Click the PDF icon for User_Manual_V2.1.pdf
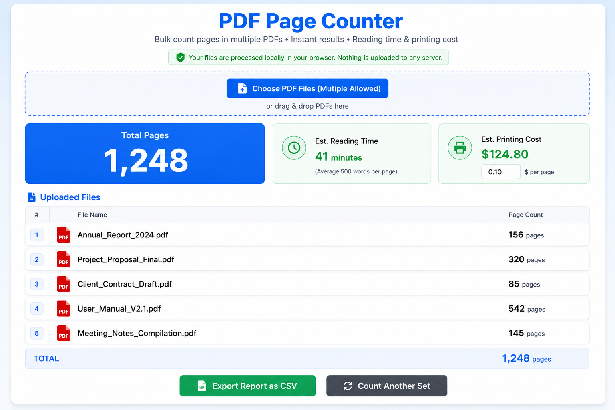Image resolution: width=615 pixels, height=410 pixels. 64,309
